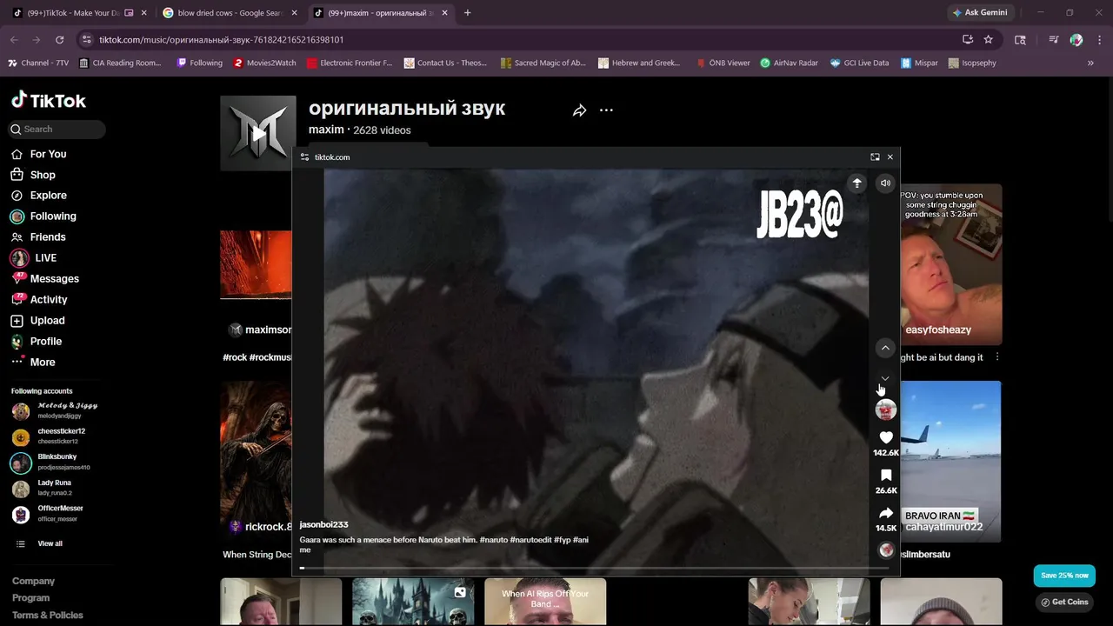Go to the Shop page
Viewport: 1113px width, 626px height.
33,175
